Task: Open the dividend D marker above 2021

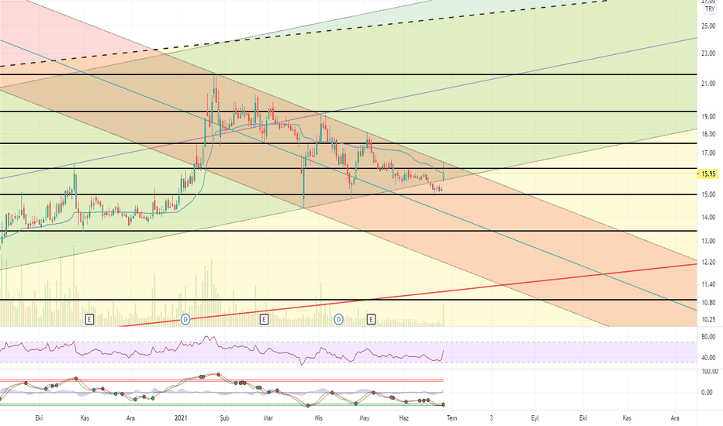Action: click(185, 318)
